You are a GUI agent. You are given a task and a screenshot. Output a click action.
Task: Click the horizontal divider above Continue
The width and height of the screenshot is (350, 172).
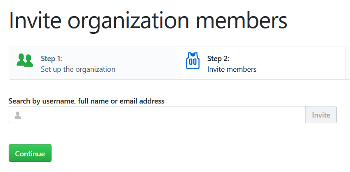172,134
